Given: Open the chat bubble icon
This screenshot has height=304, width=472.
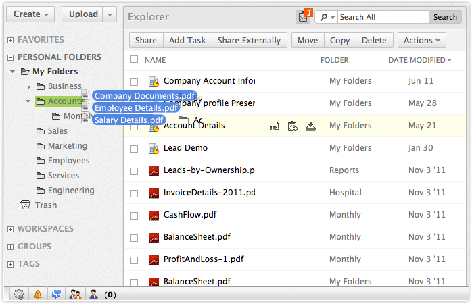Looking at the screenshot, I should pyautogui.click(x=57, y=294).
